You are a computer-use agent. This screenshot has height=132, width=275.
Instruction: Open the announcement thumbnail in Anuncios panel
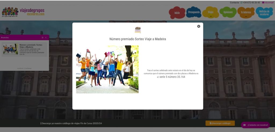(10, 49)
